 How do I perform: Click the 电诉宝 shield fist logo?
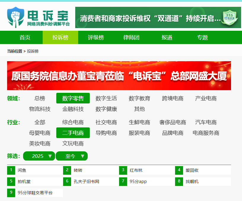[16, 17]
